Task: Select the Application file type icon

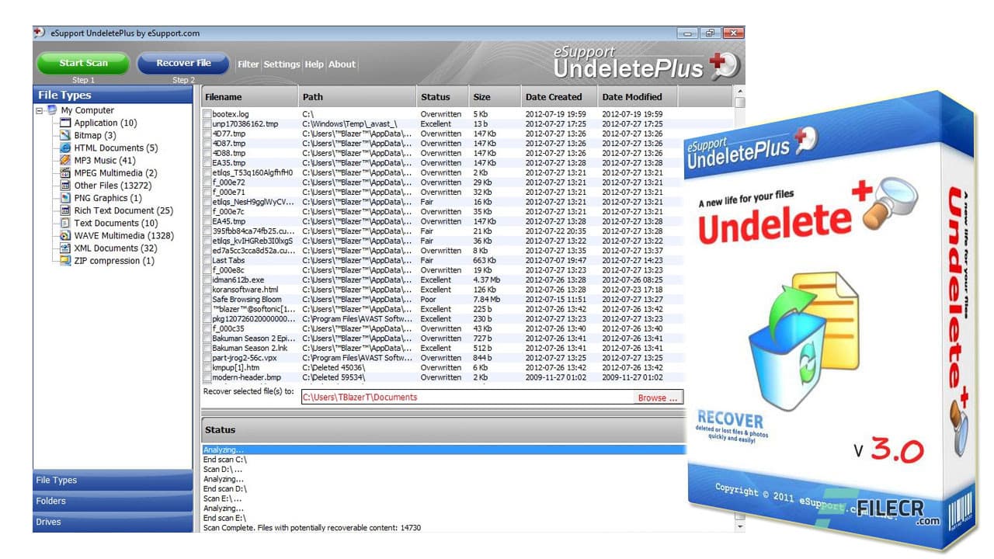Action: 66,123
